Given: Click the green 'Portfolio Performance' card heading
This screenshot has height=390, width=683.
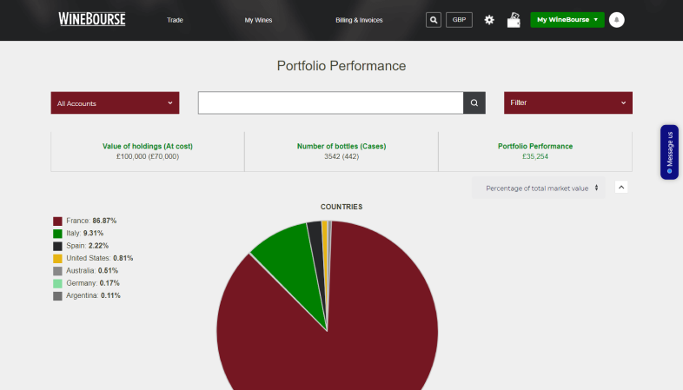Looking at the screenshot, I should [x=535, y=146].
